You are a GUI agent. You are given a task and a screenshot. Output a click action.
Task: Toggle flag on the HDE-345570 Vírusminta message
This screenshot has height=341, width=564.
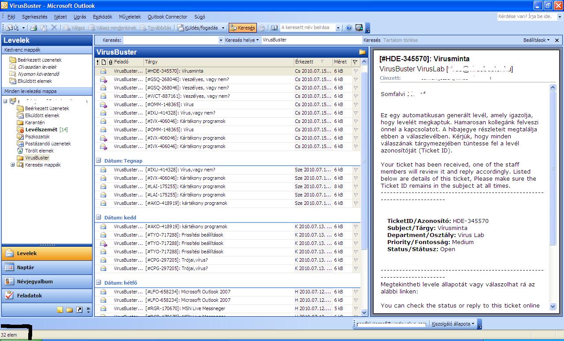(356, 71)
